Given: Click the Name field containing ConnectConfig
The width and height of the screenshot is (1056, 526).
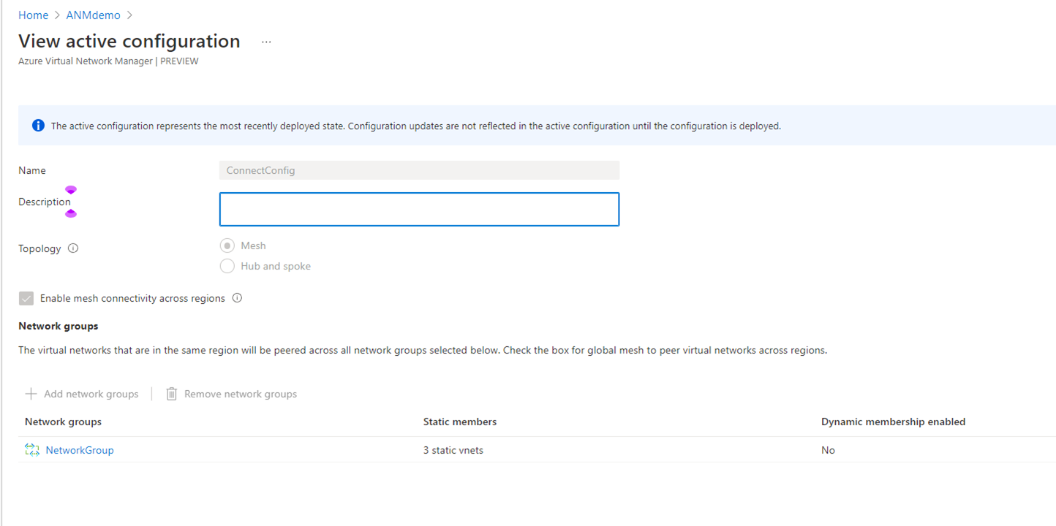Looking at the screenshot, I should 419,170.
